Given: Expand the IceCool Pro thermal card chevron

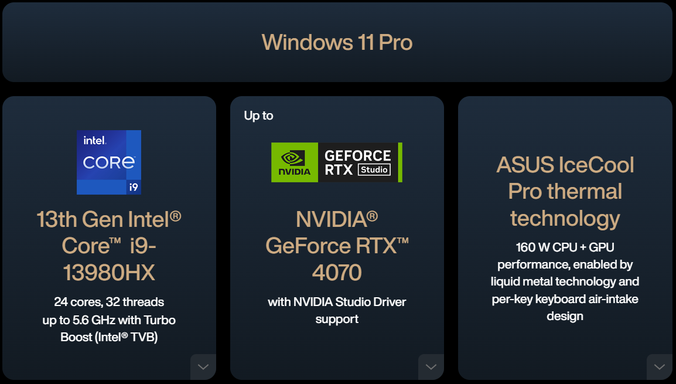Looking at the screenshot, I should [x=659, y=367].
